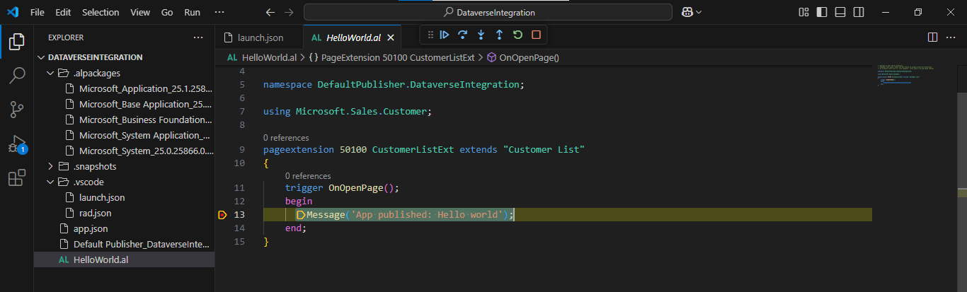The image size is (967, 292).
Task: Click the Step Into debug icon
Action: 481,35
